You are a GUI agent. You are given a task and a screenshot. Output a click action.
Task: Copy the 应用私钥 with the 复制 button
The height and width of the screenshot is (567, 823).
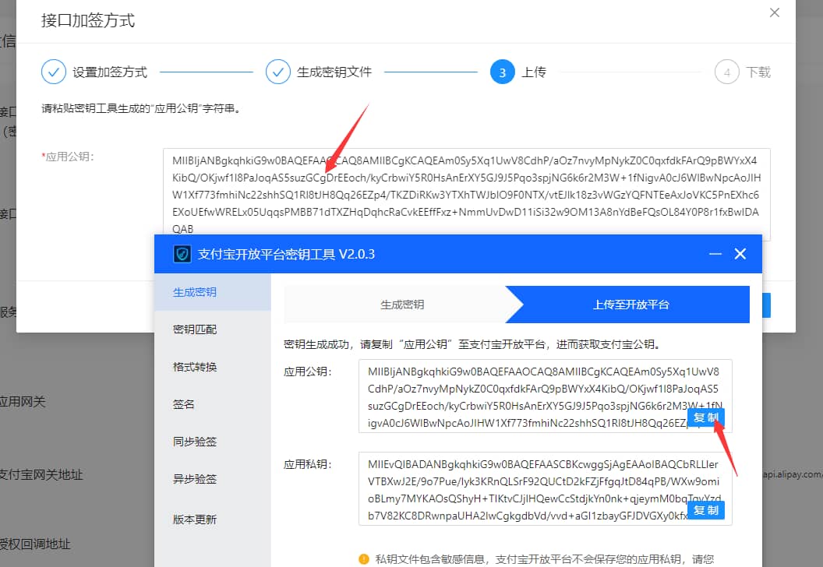coord(705,510)
